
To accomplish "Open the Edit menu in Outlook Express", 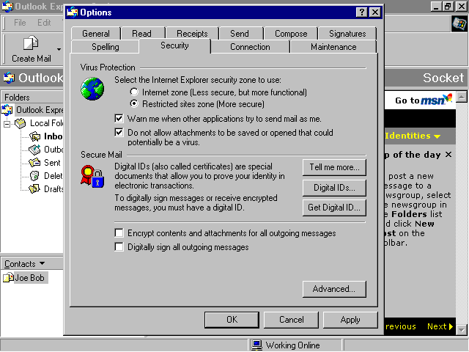I will 44,23.
